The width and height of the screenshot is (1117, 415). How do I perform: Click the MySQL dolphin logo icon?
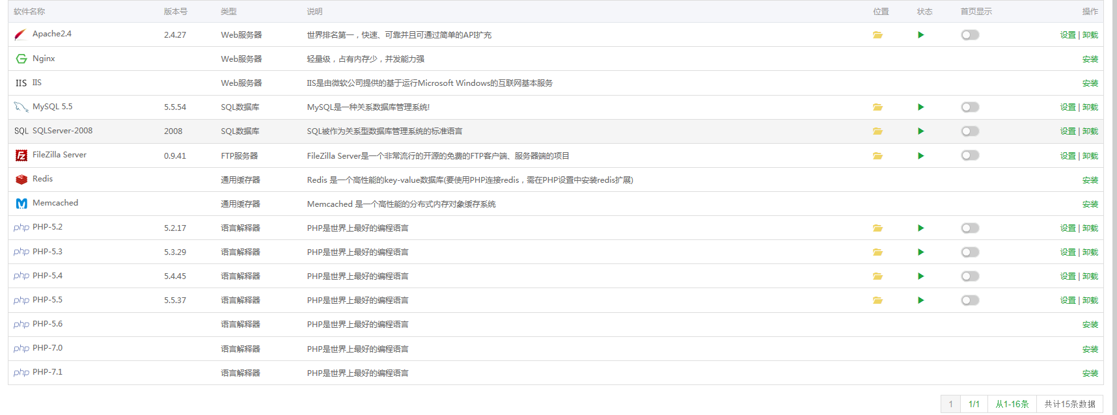click(21, 107)
